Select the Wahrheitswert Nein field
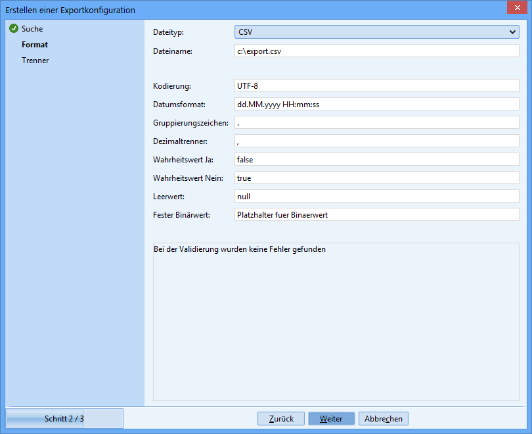This screenshot has width=532, height=434. pos(376,178)
